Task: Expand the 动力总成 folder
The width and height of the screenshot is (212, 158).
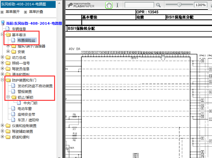Action: (2, 57)
